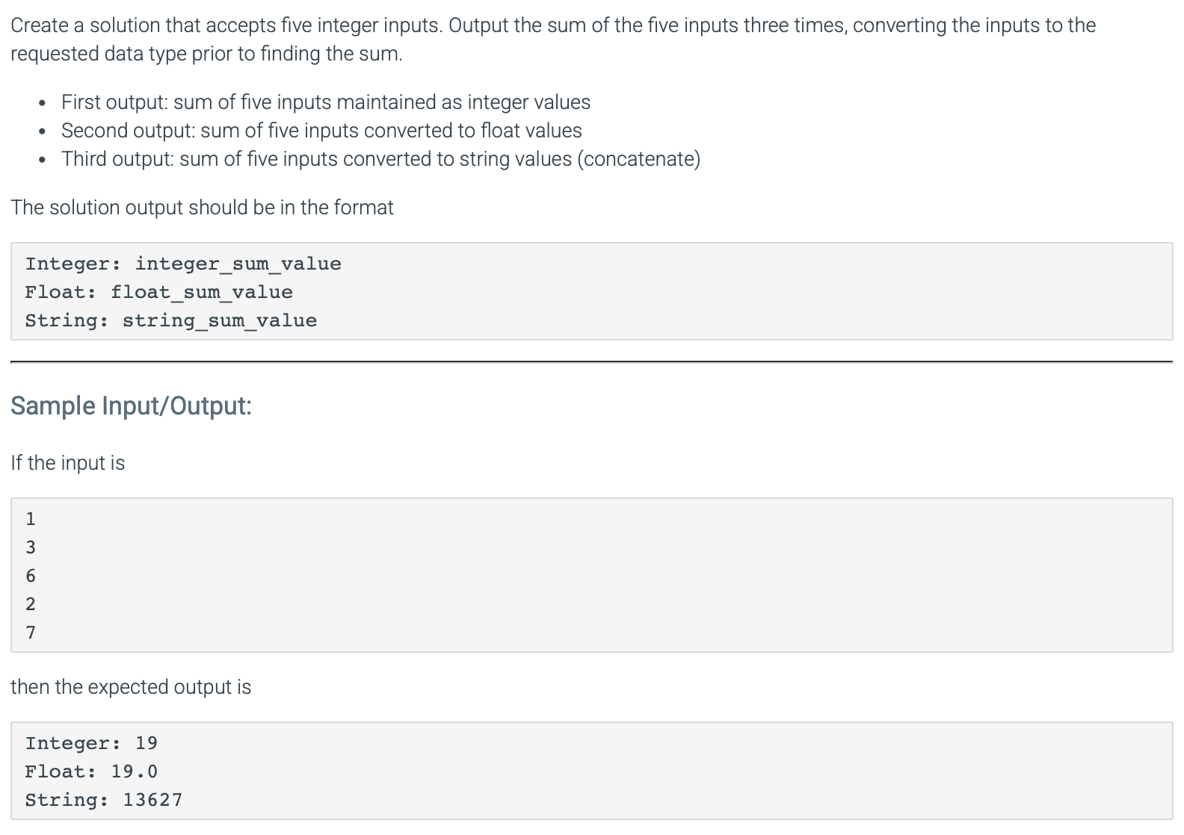Click the horizontal divider above Sample heading

coord(591,362)
